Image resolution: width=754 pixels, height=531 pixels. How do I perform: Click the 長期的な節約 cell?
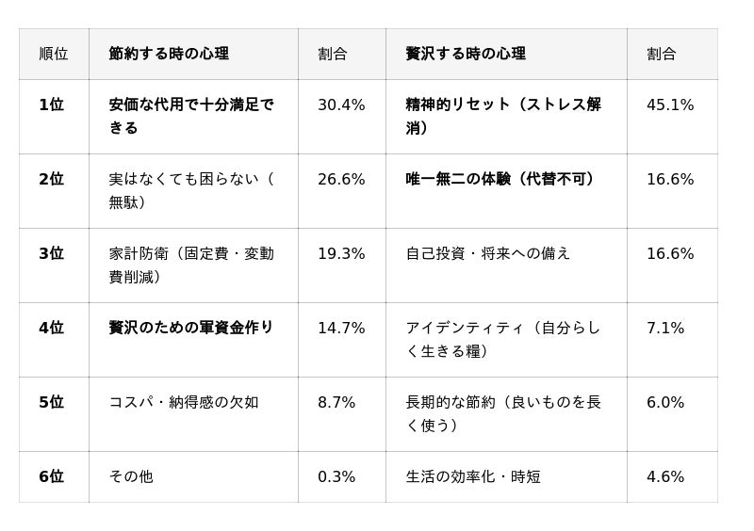point(503,413)
